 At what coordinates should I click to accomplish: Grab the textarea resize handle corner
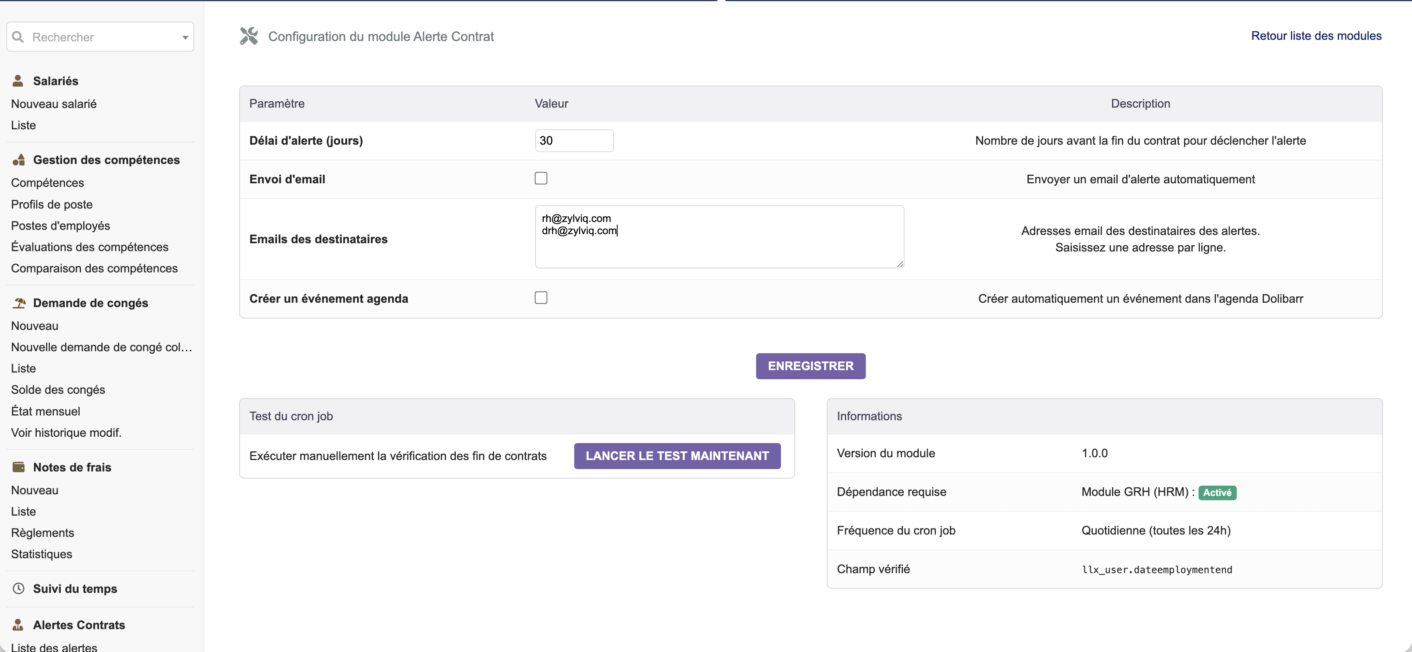(899, 264)
